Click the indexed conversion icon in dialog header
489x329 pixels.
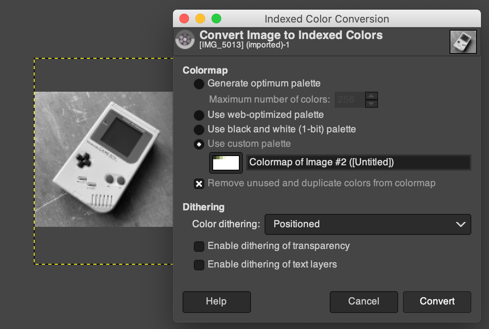[185, 39]
